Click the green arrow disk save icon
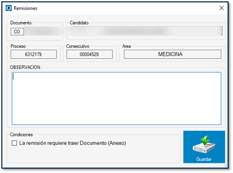 (204, 144)
